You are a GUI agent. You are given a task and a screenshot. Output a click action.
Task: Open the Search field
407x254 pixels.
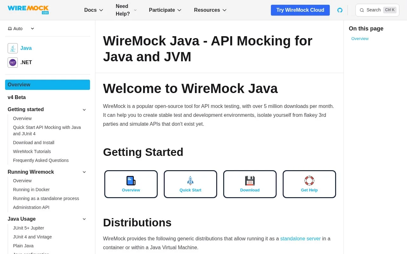pos(377,10)
